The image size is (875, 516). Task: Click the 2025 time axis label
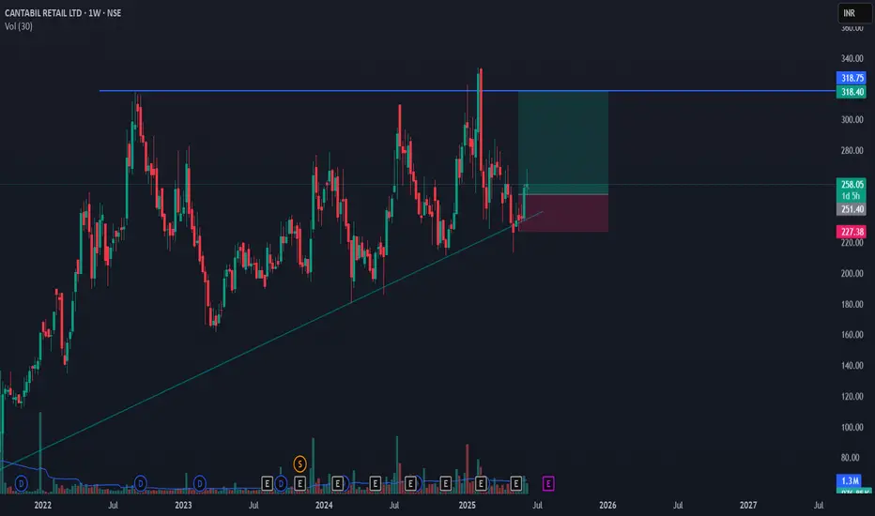click(x=468, y=505)
